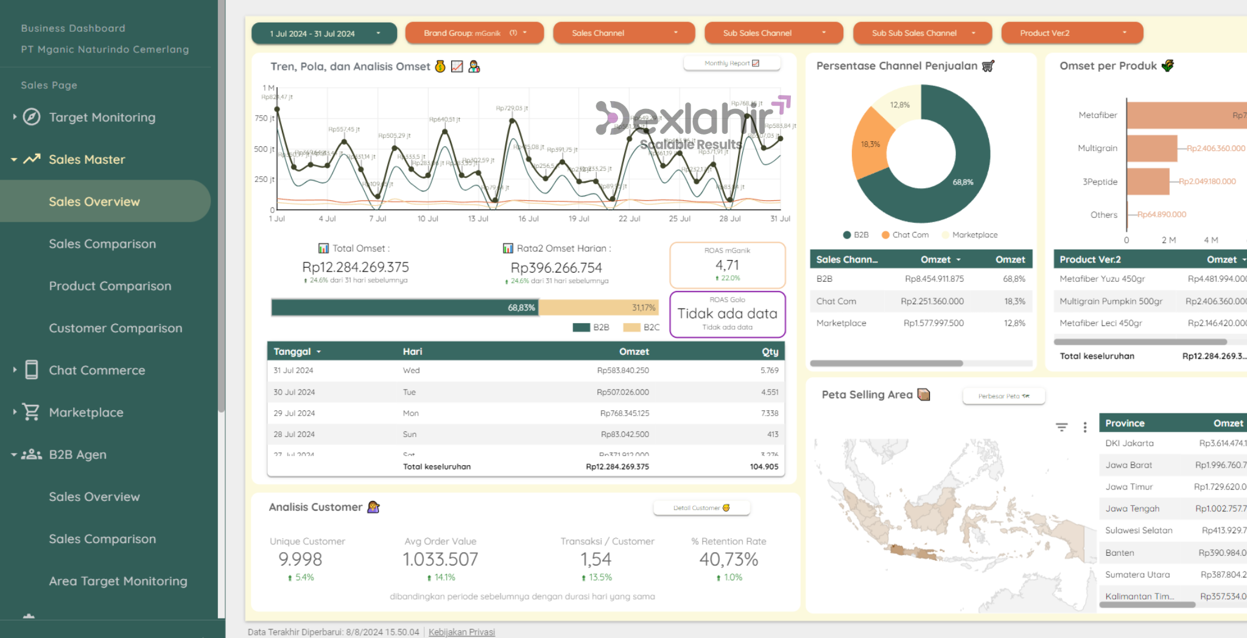
Task: Click the scrollbar under Sales Channel table
Action: (x=886, y=363)
